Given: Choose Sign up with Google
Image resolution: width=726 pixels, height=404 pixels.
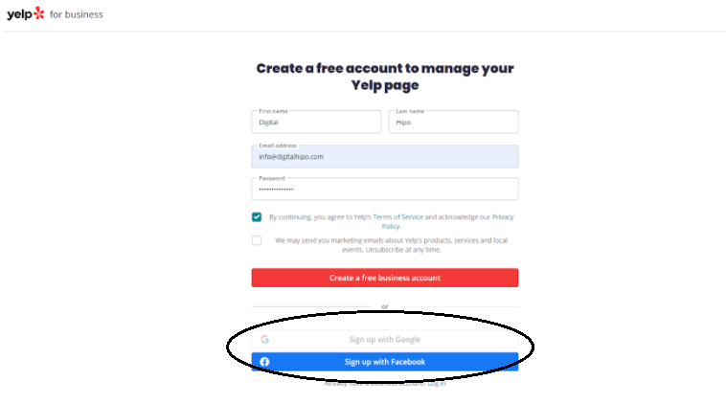Looking at the screenshot, I should [384, 339].
